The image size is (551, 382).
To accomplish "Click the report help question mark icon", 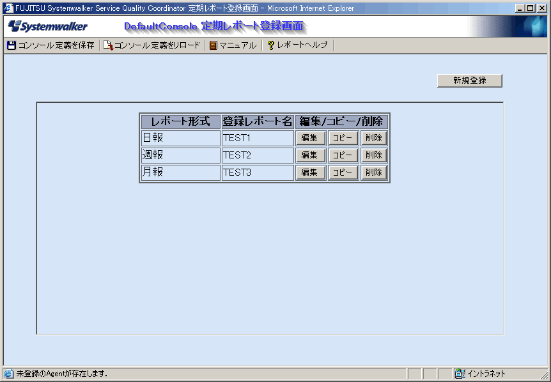I will (x=271, y=45).
